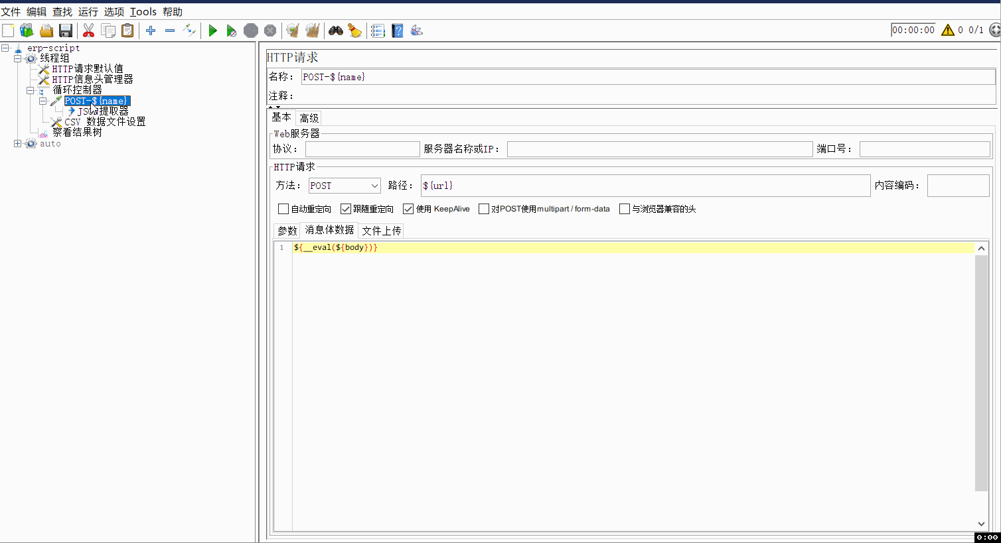Click the Shutdown X icon
The width and height of the screenshot is (1001, 543).
click(x=270, y=30)
